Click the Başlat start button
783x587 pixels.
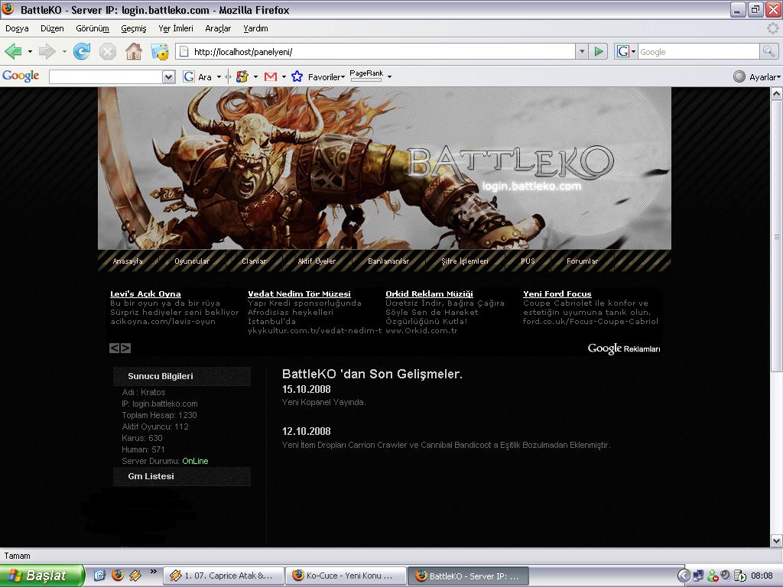click(x=42, y=576)
